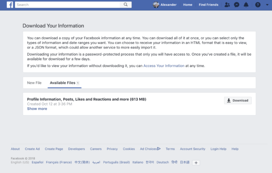Switch language to Korean 한국어
Image resolution: width=272 pixels, height=173 pixels.
[x=150, y=163]
